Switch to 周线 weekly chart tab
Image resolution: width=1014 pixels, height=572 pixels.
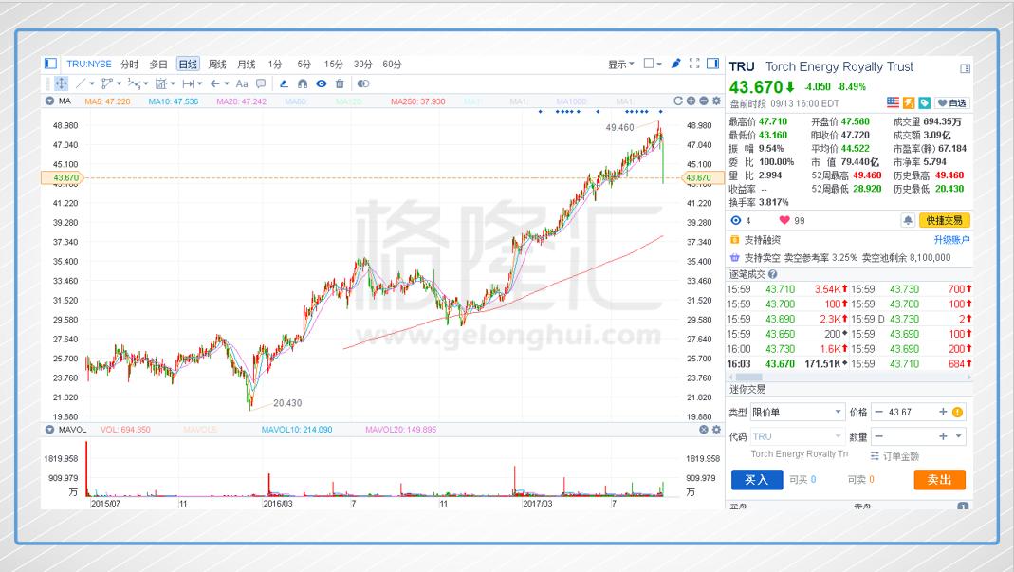pyautogui.click(x=217, y=65)
